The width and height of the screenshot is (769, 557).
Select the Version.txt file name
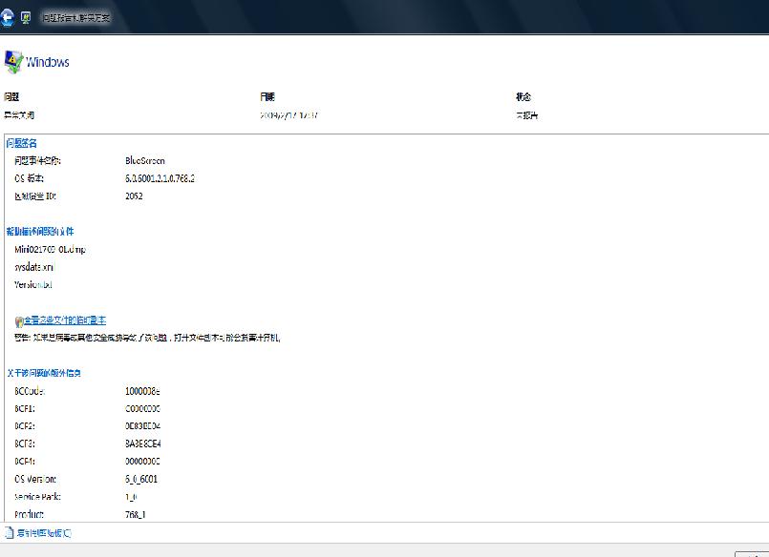32,285
